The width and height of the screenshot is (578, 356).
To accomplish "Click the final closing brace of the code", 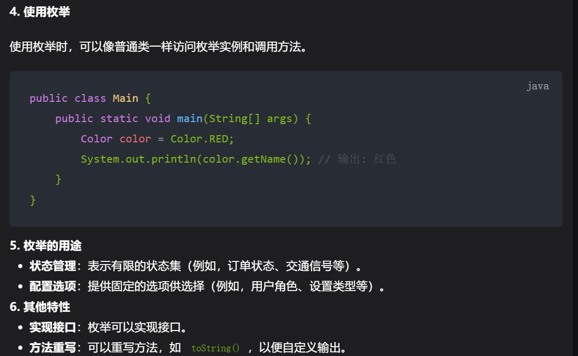I will tap(33, 200).
